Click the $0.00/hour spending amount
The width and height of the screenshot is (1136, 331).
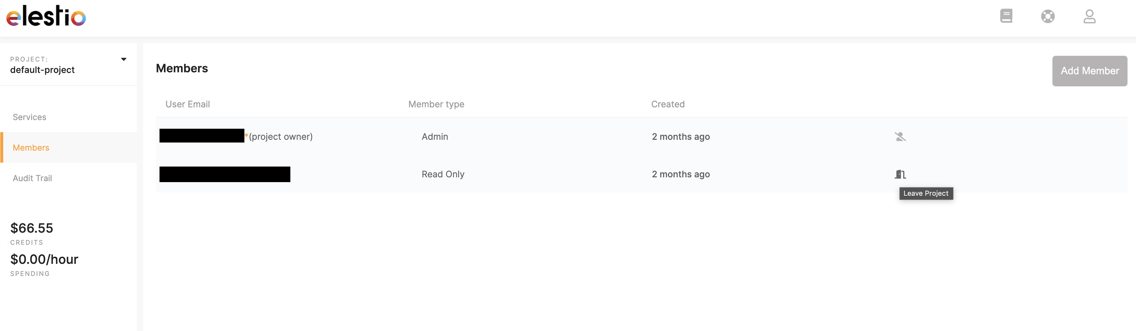click(44, 259)
